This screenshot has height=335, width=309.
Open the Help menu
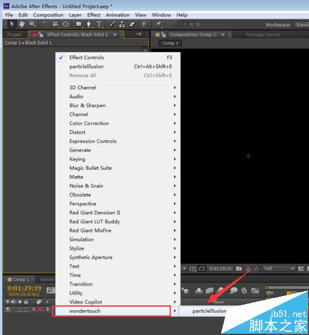(182, 15)
